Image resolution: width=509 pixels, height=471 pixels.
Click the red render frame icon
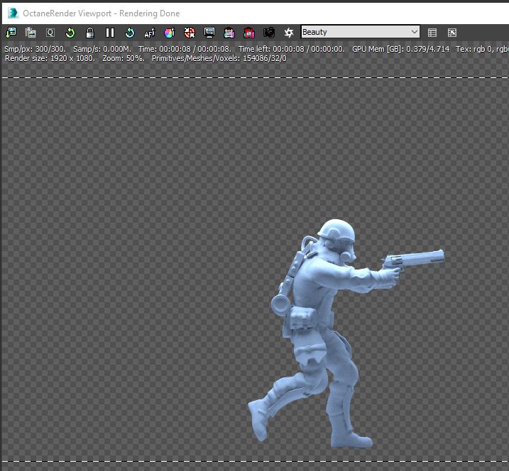click(x=249, y=33)
